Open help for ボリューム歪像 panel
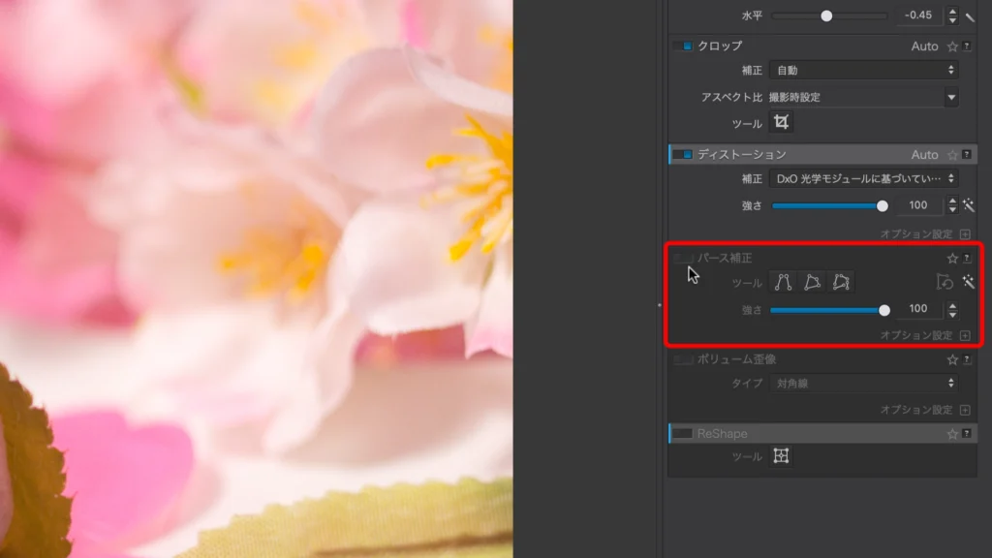The width and height of the screenshot is (992, 558). (x=967, y=359)
